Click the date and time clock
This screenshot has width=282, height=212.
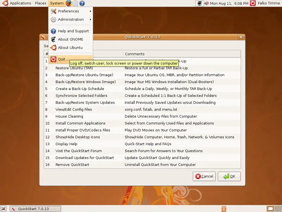pyautogui.click(x=229, y=3)
